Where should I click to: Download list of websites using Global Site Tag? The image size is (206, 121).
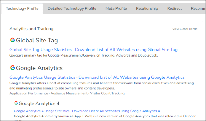pyautogui.click(x=126, y=50)
